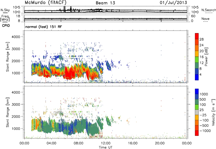The image size is (216, 149).
Task: Select the N.Sky legend label
Action: (x=5, y=10)
